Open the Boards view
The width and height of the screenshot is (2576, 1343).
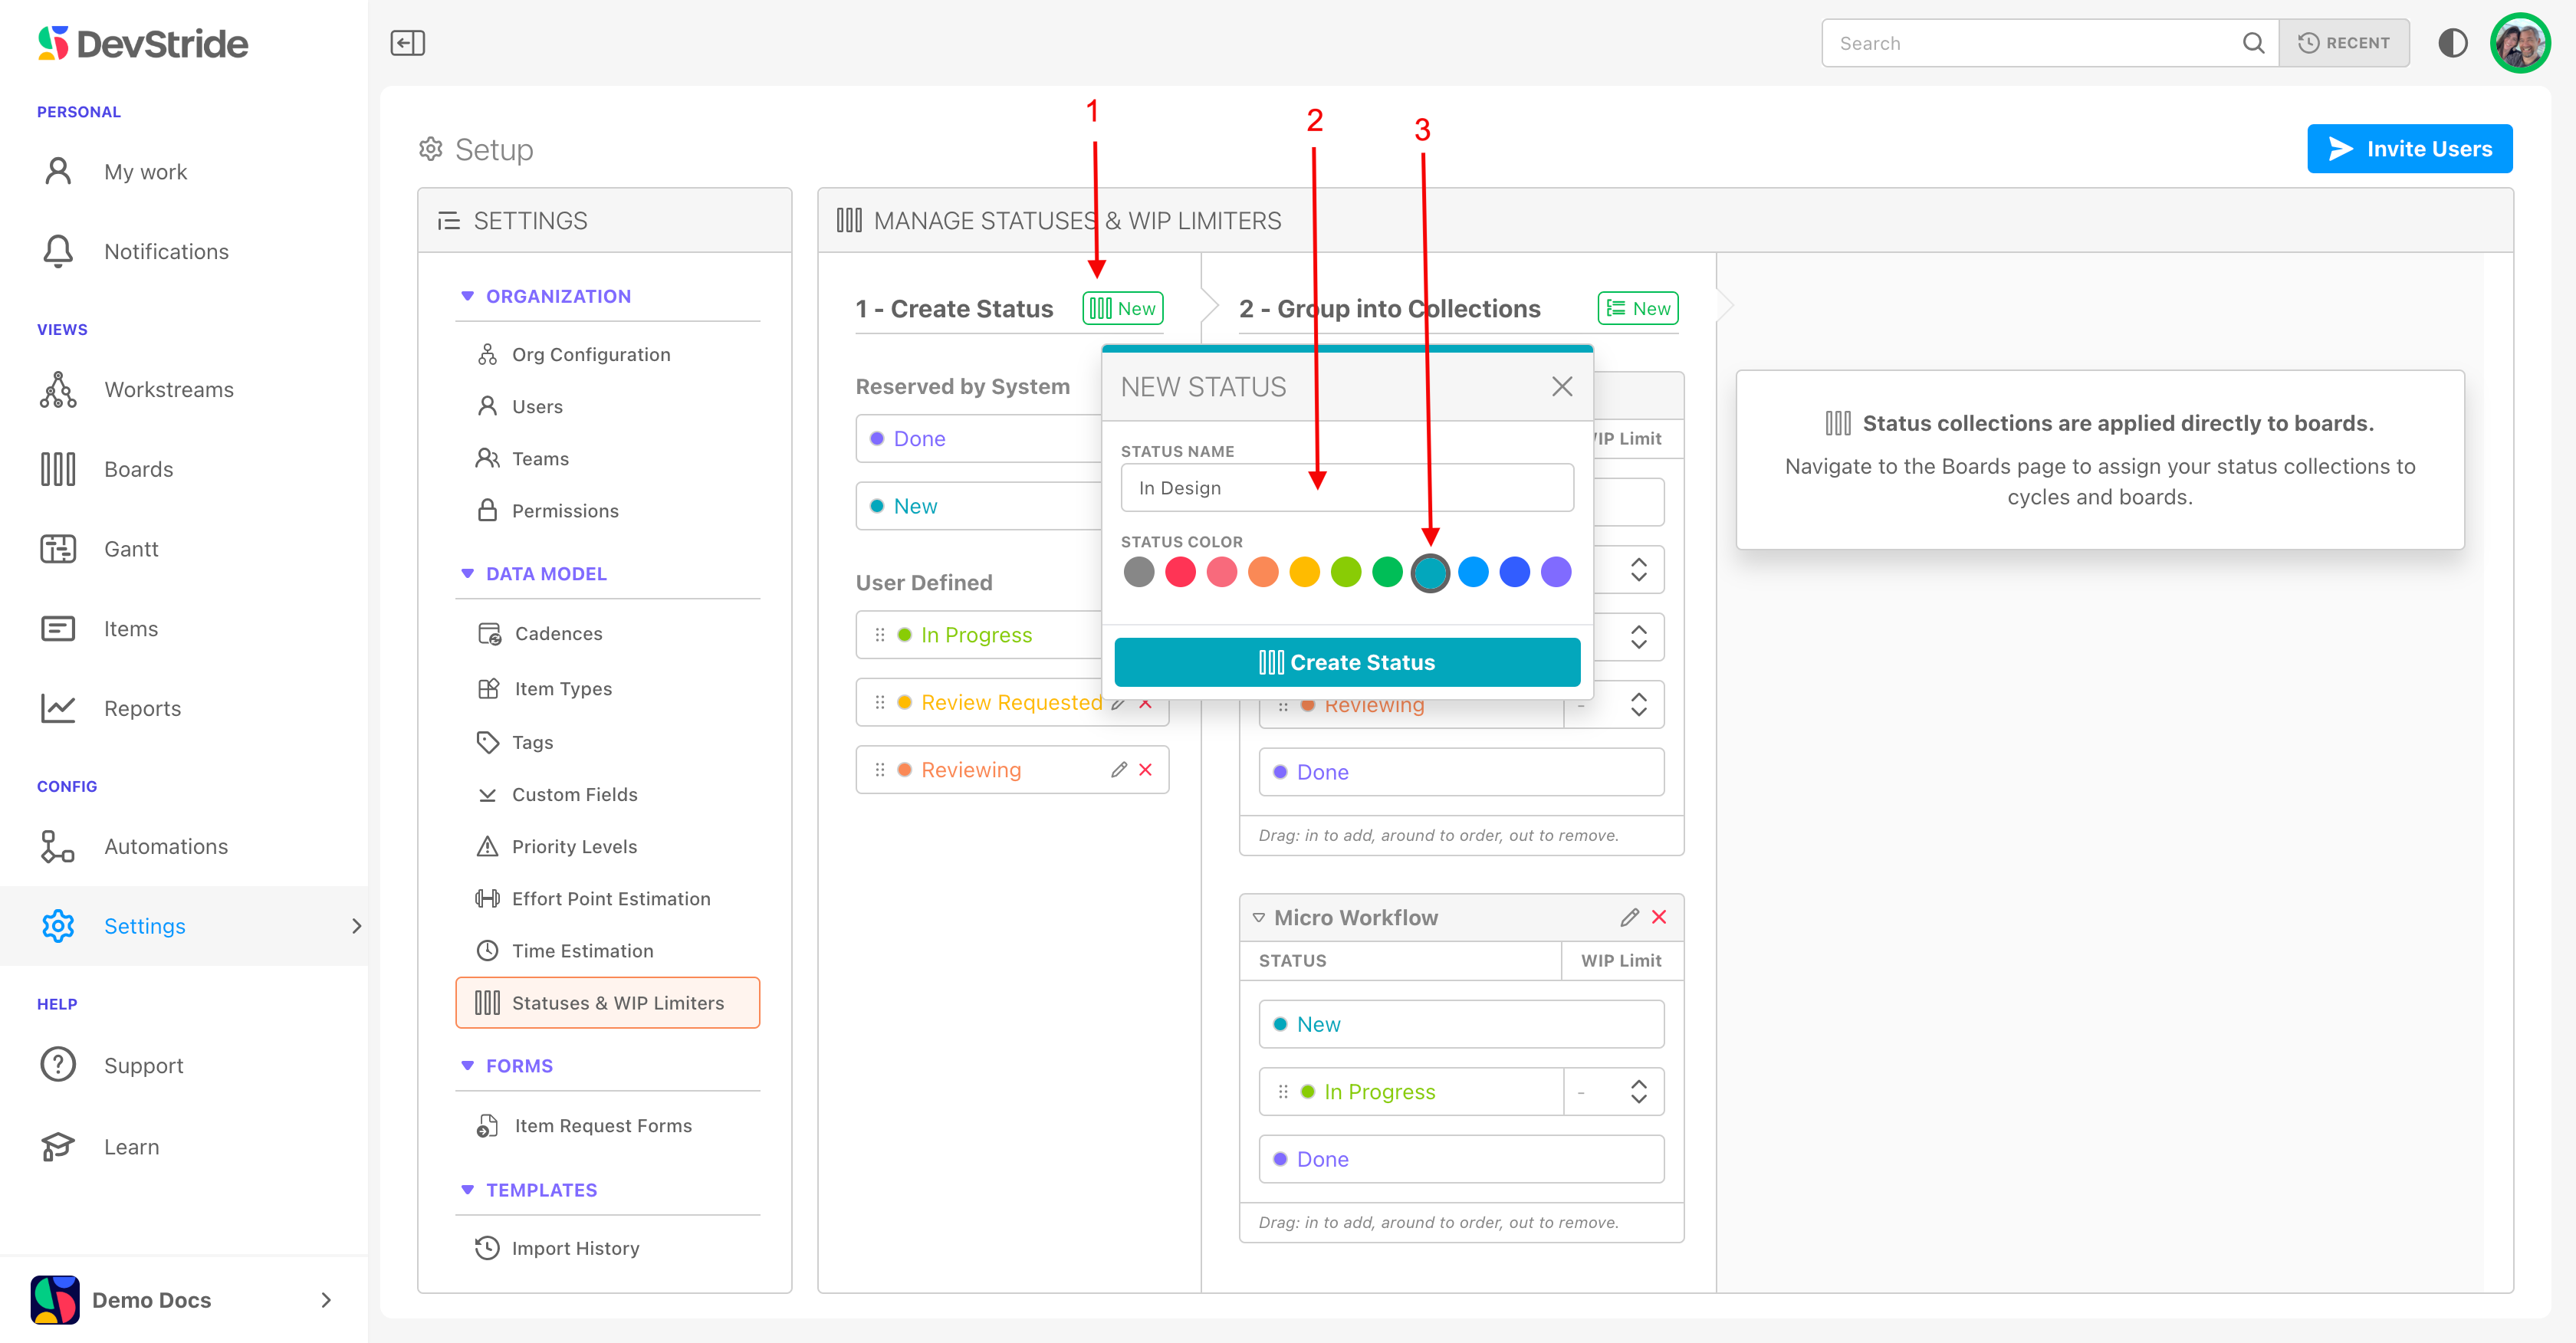[x=138, y=469]
